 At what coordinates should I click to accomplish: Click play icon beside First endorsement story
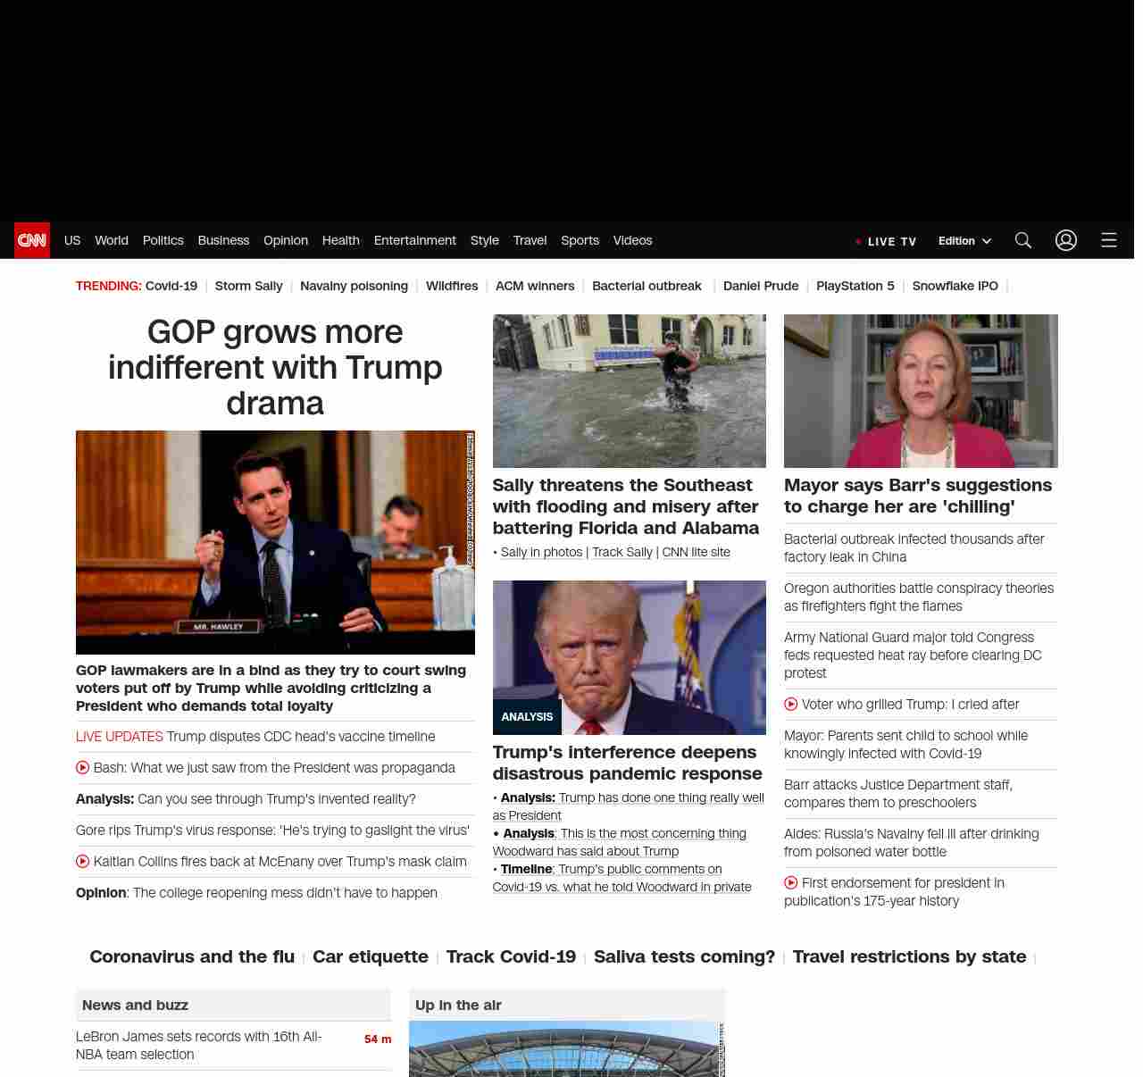pos(791,883)
